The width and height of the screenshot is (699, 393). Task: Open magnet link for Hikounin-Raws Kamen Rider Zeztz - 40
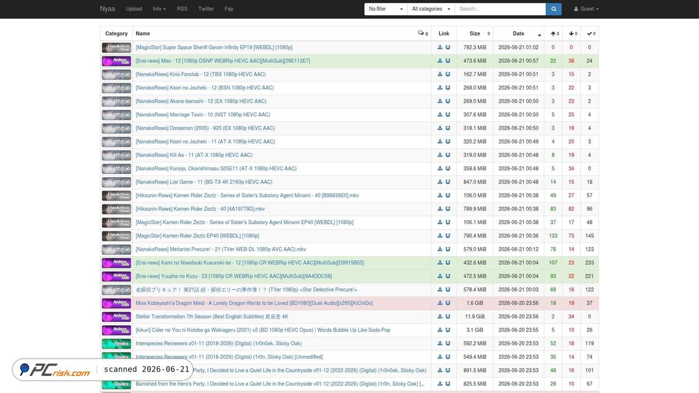[x=447, y=208]
